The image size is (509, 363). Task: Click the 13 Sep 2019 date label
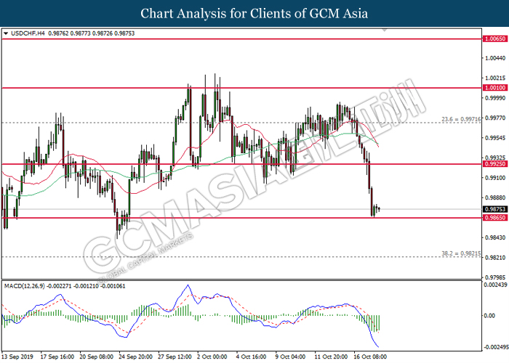(x=17, y=357)
